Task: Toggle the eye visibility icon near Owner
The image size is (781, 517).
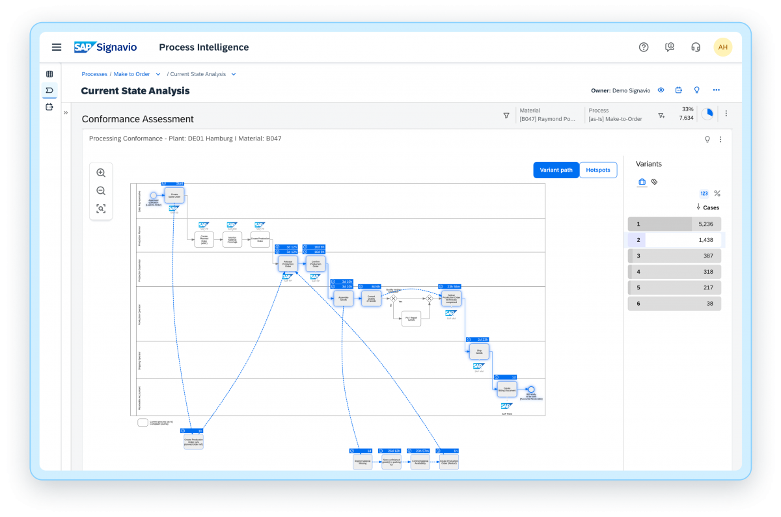Action: coord(661,90)
